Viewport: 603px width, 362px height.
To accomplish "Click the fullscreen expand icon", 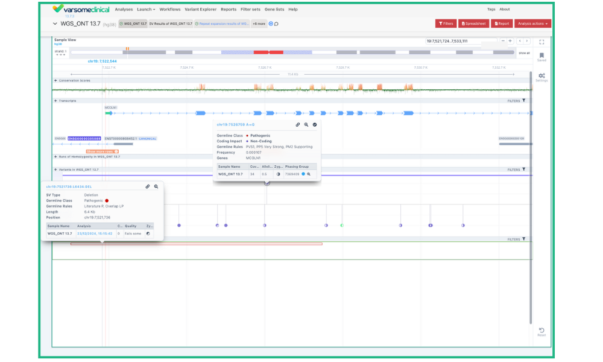I will pos(541,42).
